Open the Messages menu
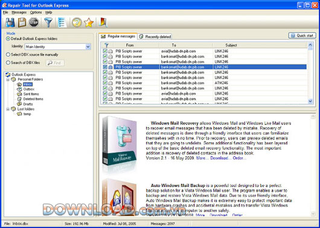Screen dimensions: 320x228 click(19, 12)
